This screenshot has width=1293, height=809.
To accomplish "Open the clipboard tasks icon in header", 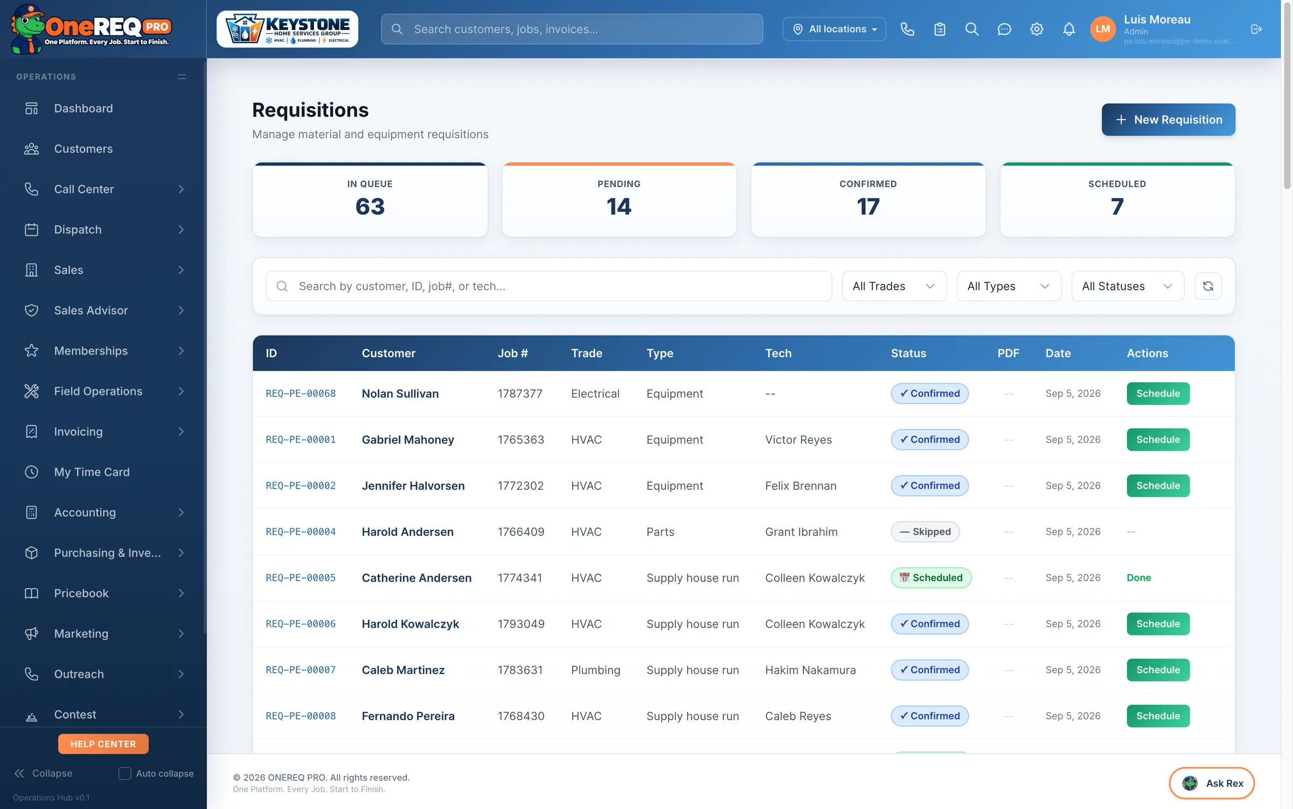I will pyautogui.click(x=940, y=29).
